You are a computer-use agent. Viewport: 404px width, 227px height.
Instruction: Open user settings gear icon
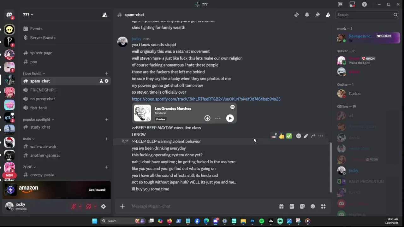coord(103,207)
